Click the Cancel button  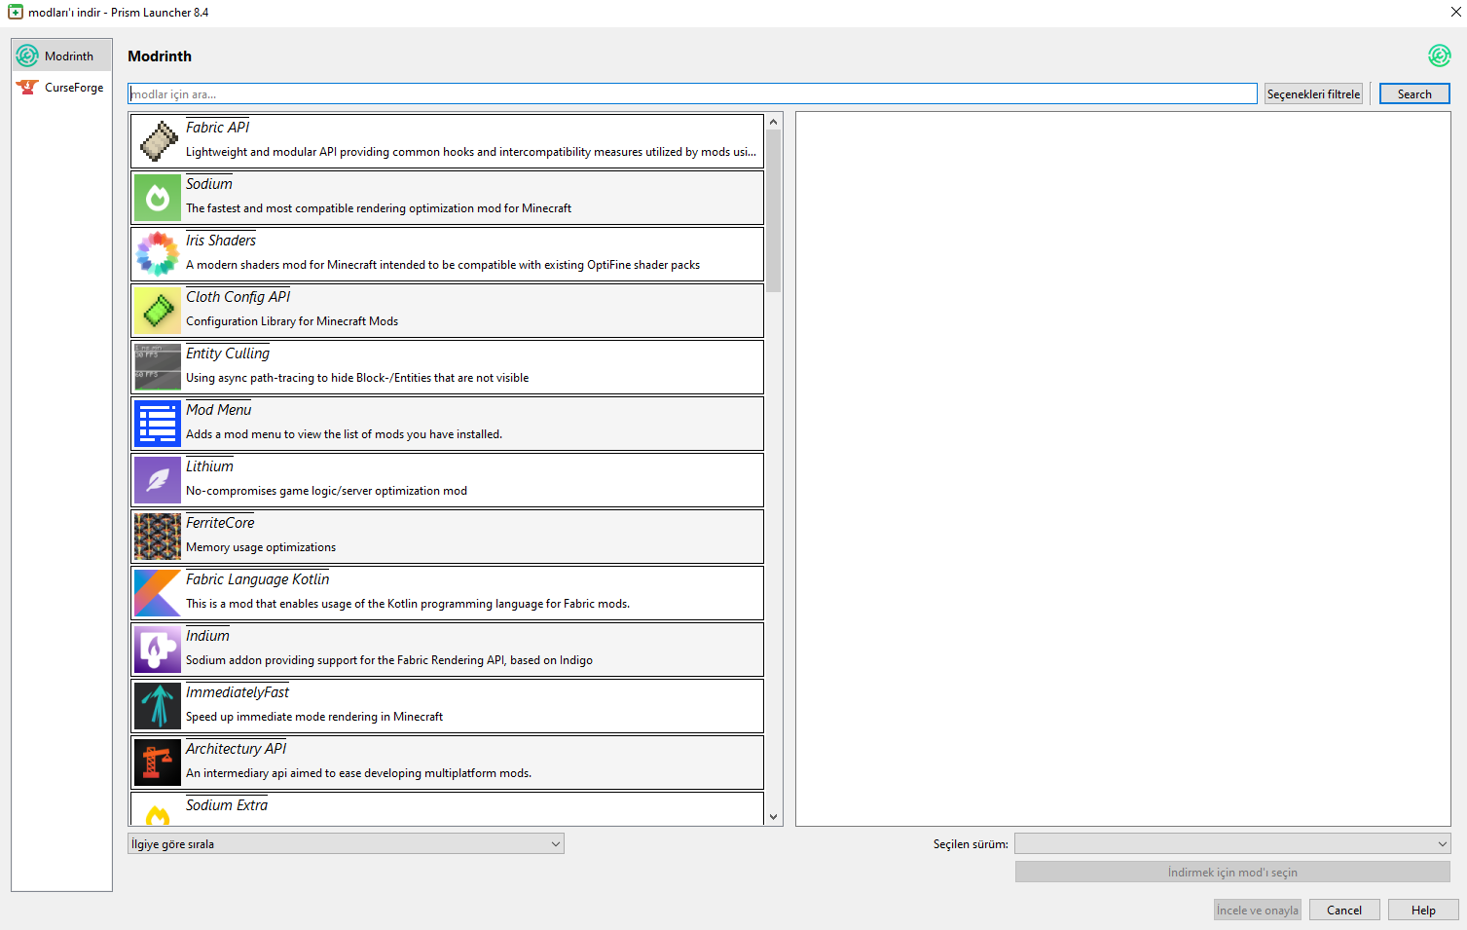1344,910
